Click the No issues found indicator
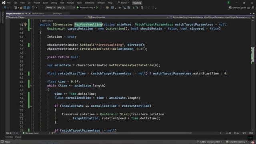 [x=30, y=133]
